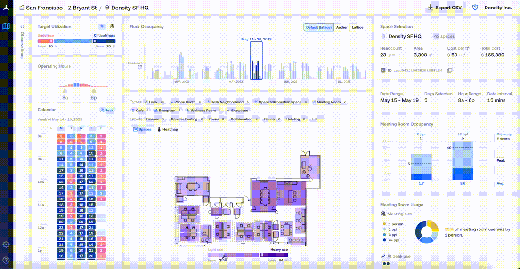520x269 pixels.
Task: Edit the cost per square foot value 50
Action: 454,55
